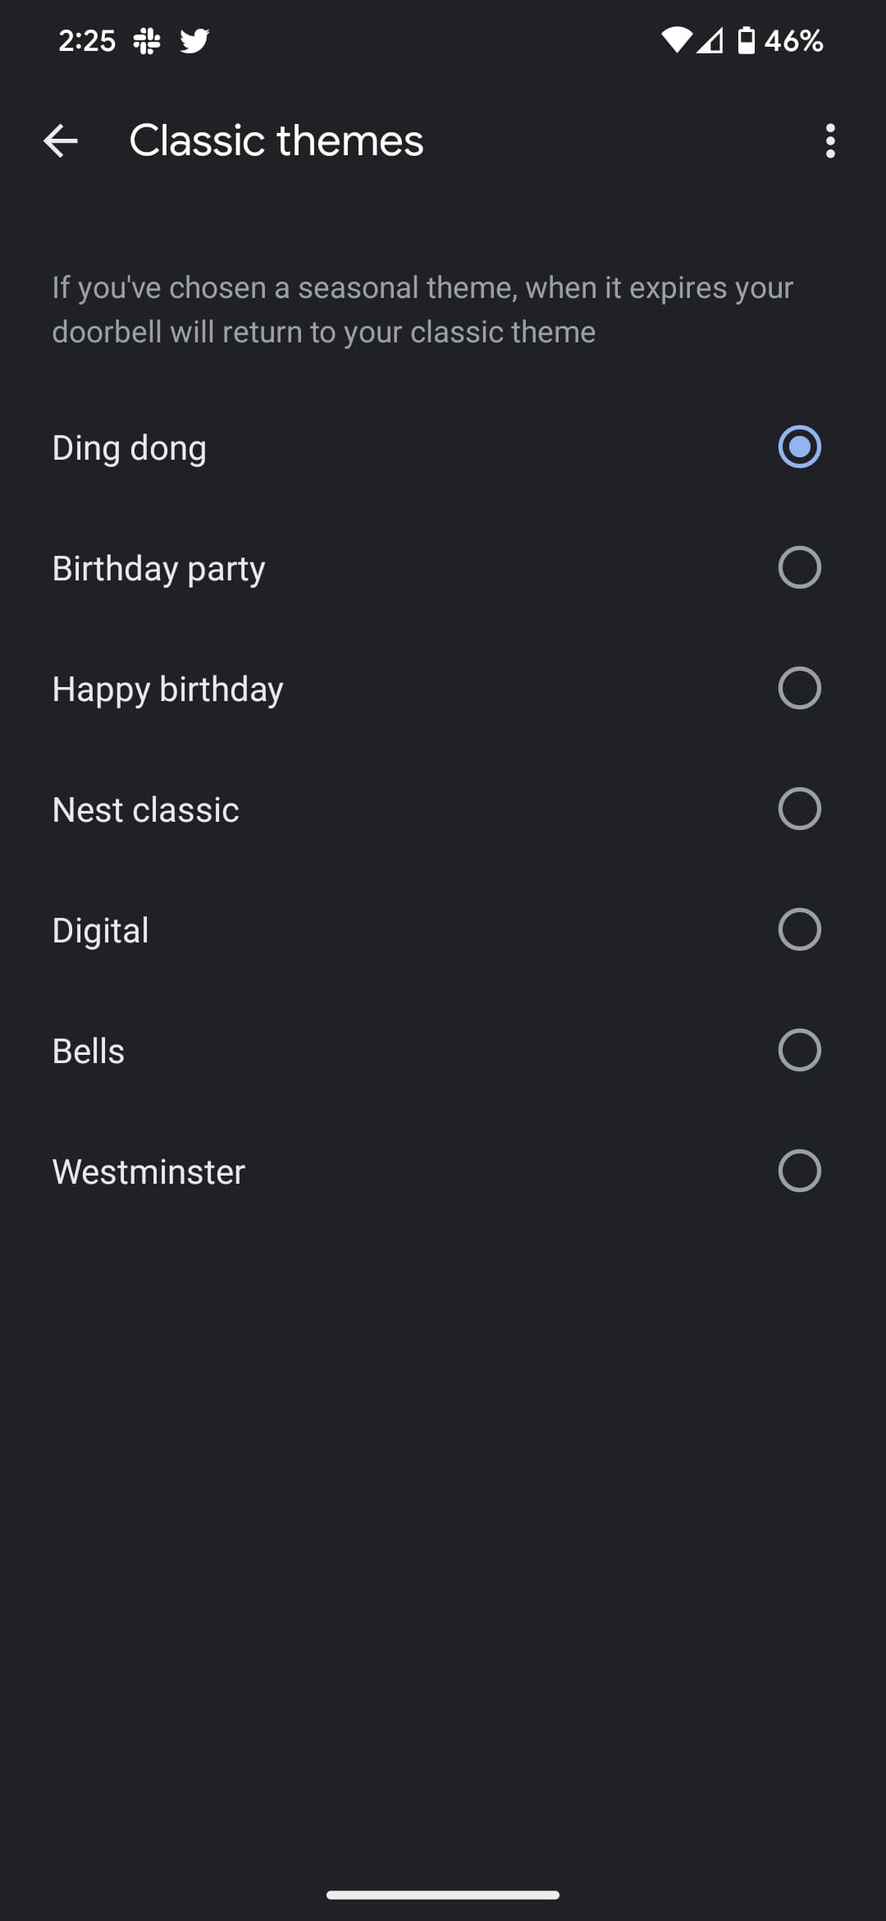Choose the Nest classic radio button
This screenshot has height=1921, width=886.
pyautogui.click(x=799, y=809)
